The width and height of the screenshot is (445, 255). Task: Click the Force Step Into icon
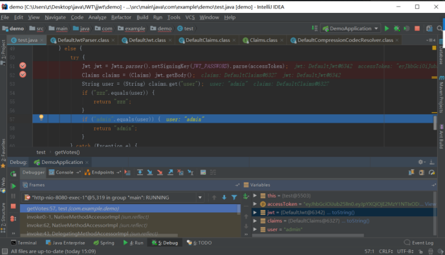pyautogui.click(x=160, y=172)
